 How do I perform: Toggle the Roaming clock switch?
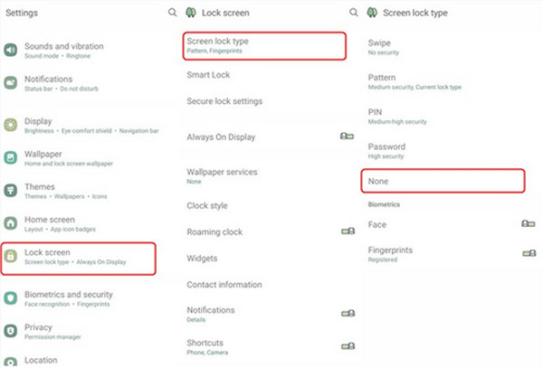pos(348,231)
